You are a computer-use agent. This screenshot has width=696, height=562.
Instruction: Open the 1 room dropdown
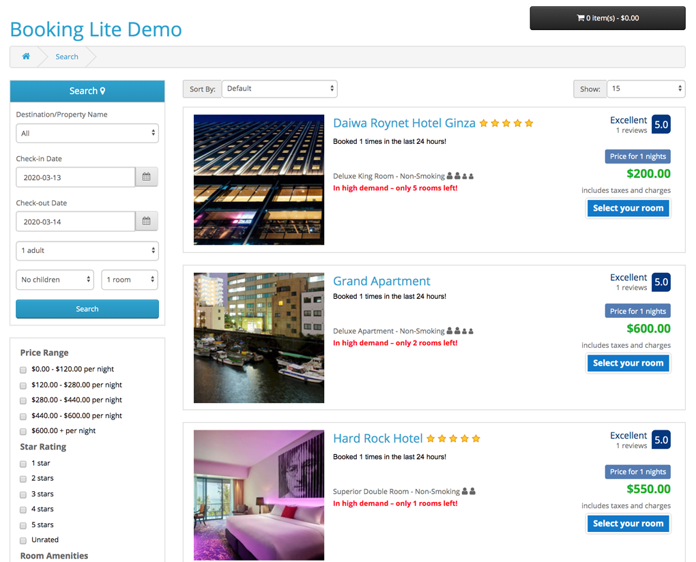tap(130, 280)
